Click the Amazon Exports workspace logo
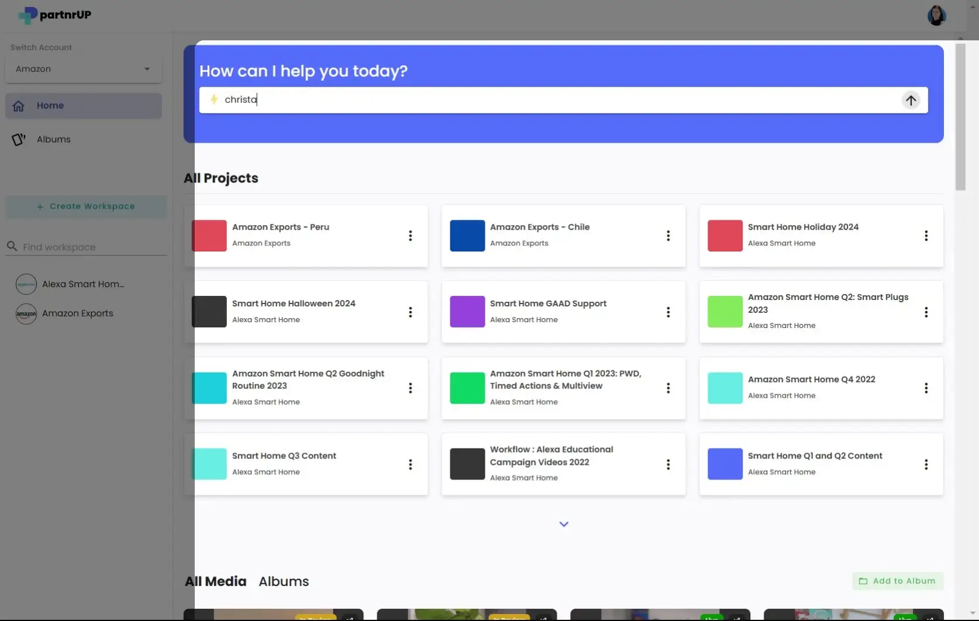979x621 pixels. click(26, 313)
